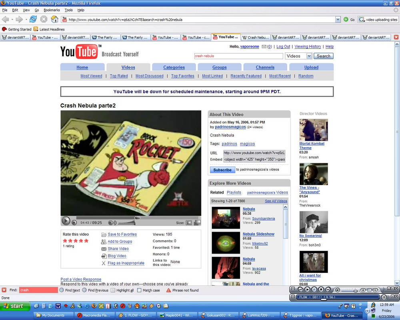Image resolution: width=400 pixels, height=320 pixels.
Task: Click the Flag as Inappropriate X icon
Action: [x=104, y=263]
